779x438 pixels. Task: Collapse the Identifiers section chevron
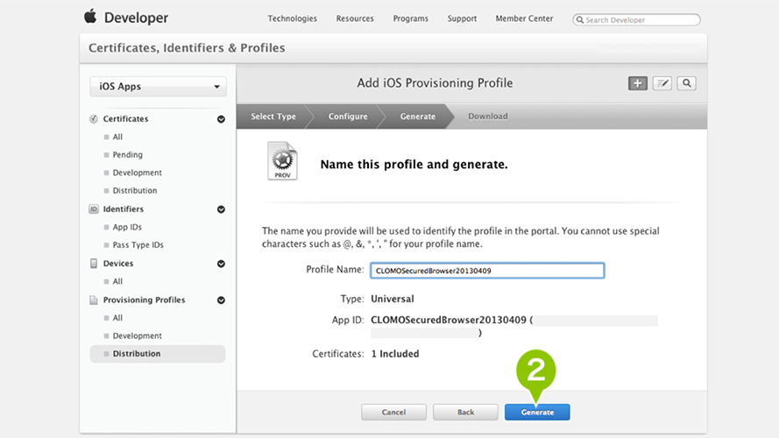pos(221,209)
